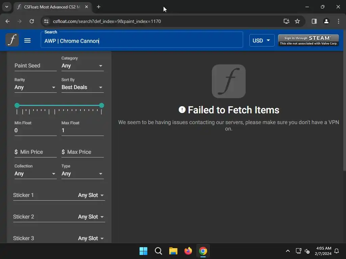This screenshot has height=259, width=346.
Task: Click the address bar URL
Action: pos(107,21)
